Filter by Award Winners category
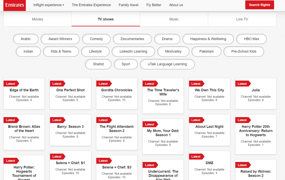Viewport: 285px width, 180px height. coord(60,39)
